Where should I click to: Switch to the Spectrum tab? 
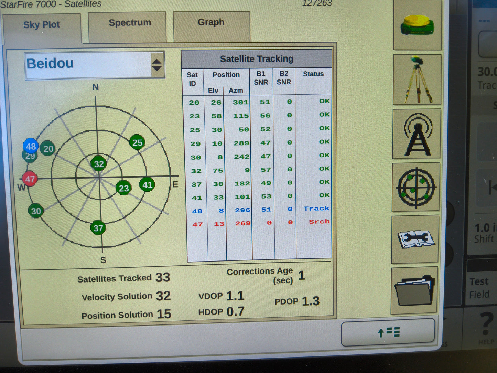tap(130, 23)
